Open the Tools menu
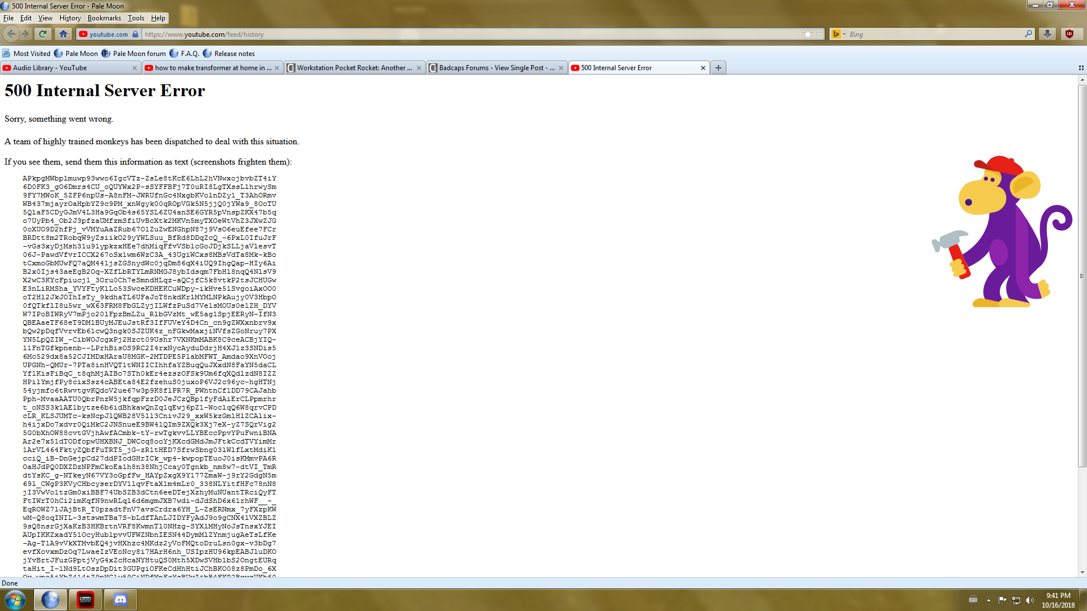Viewport: 1087px width, 611px height. point(136,18)
